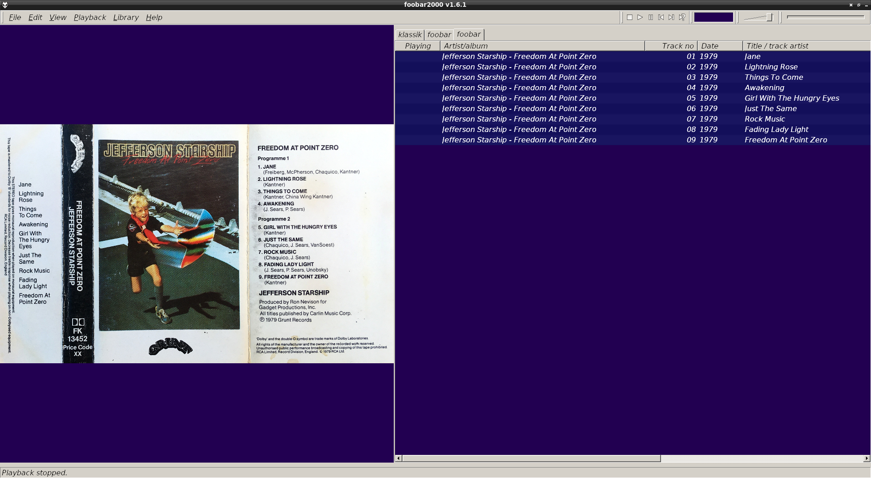Image resolution: width=871 pixels, height=478 pixels.
Task: Switch to the klassik playlist tab
Action: point(410,34)
